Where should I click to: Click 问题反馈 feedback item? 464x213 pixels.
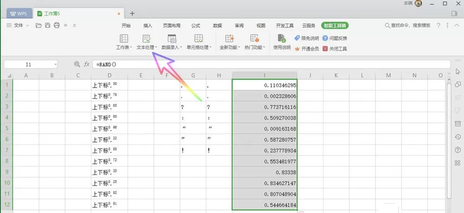point(335,38)
